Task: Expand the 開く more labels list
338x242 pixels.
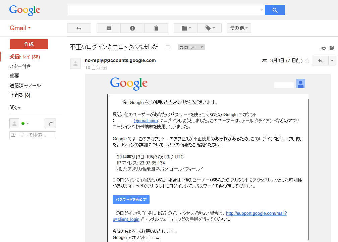Action: (x=15, y=107)
